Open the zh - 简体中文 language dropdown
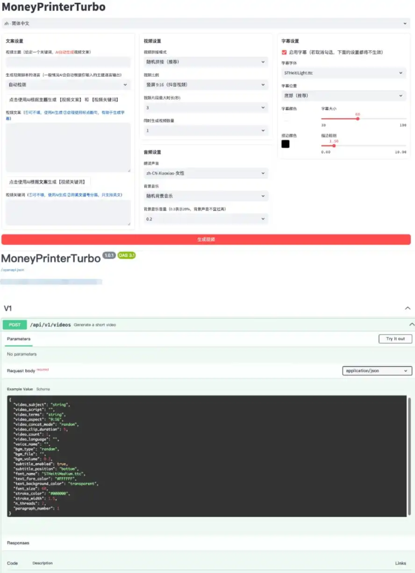 coord(207,24)
